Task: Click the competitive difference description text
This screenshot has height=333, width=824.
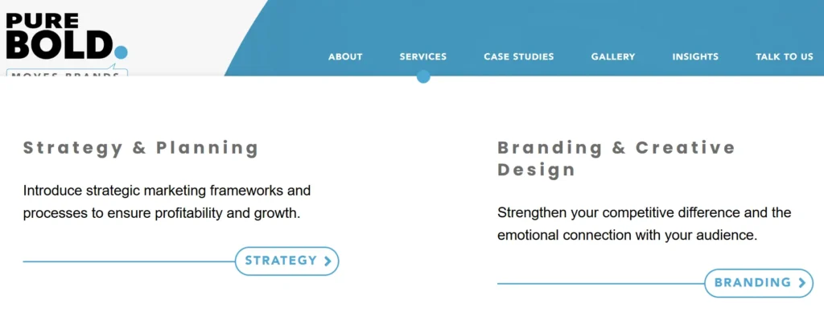Action: [644, 224]
